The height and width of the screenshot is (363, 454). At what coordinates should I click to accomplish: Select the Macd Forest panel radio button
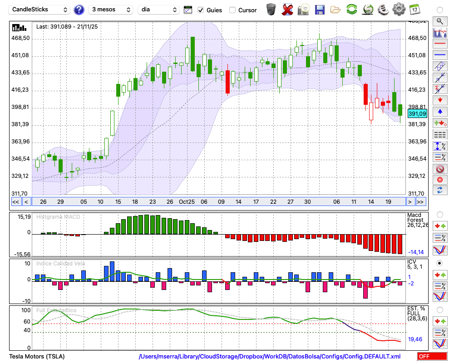coord(439,215)
